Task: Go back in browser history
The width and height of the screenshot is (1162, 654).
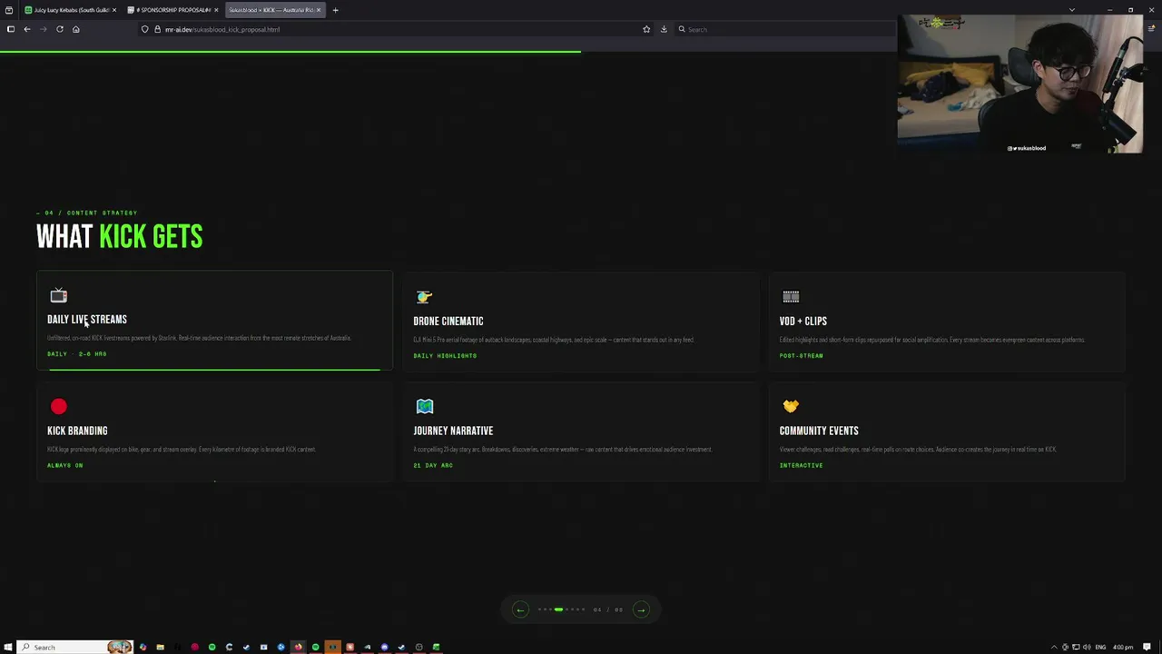Action: click(x=27, y=29)
